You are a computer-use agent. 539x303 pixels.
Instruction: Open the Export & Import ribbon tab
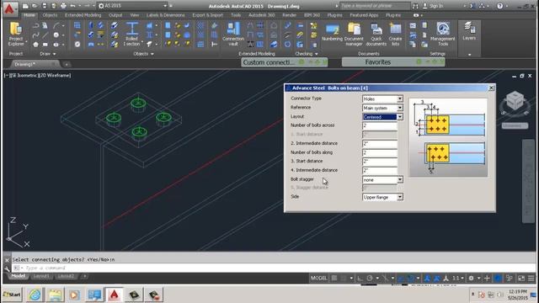tap(208, 15)
